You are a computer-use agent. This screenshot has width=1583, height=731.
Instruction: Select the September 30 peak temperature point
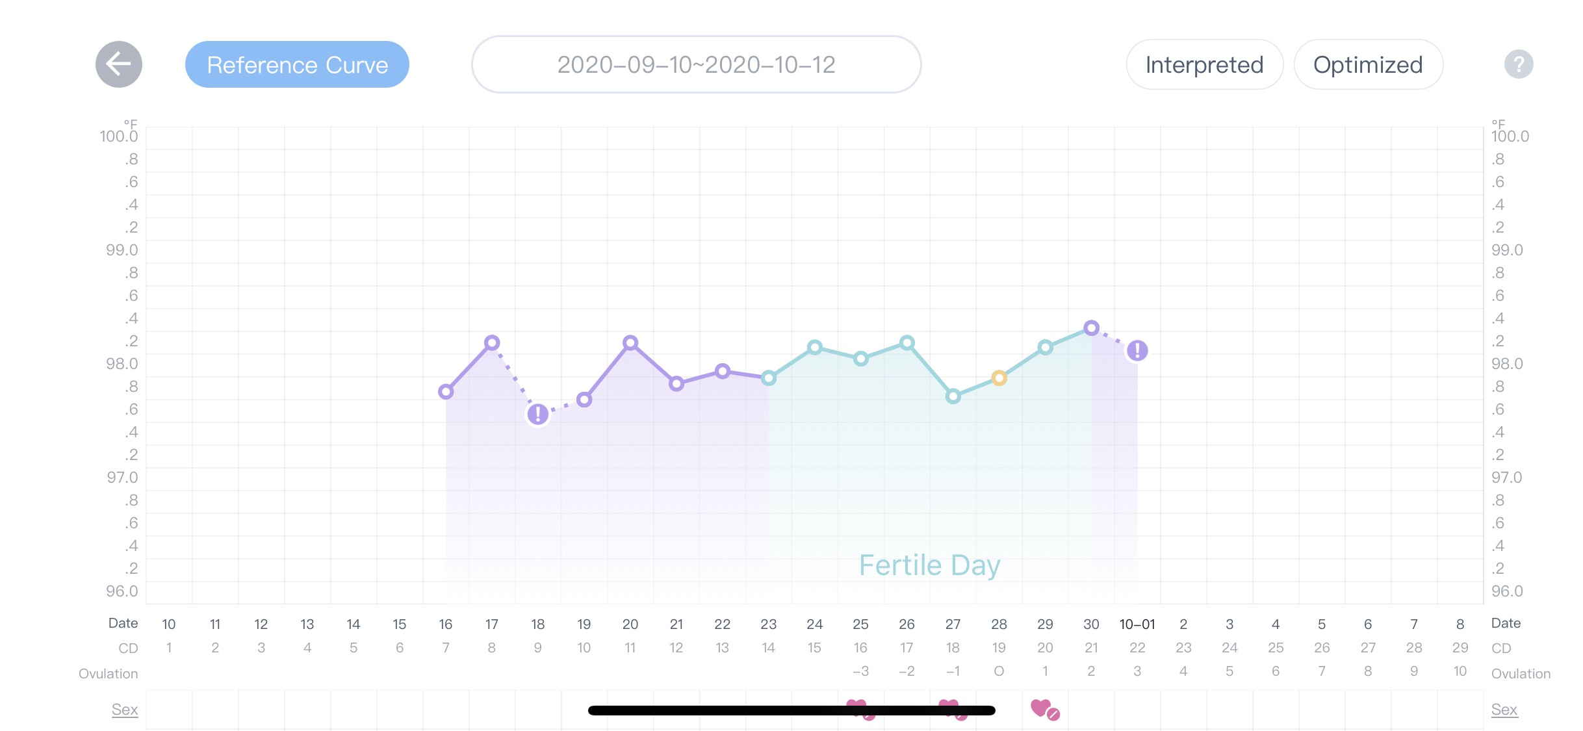pyautogui.click(x=1092, y=328)
